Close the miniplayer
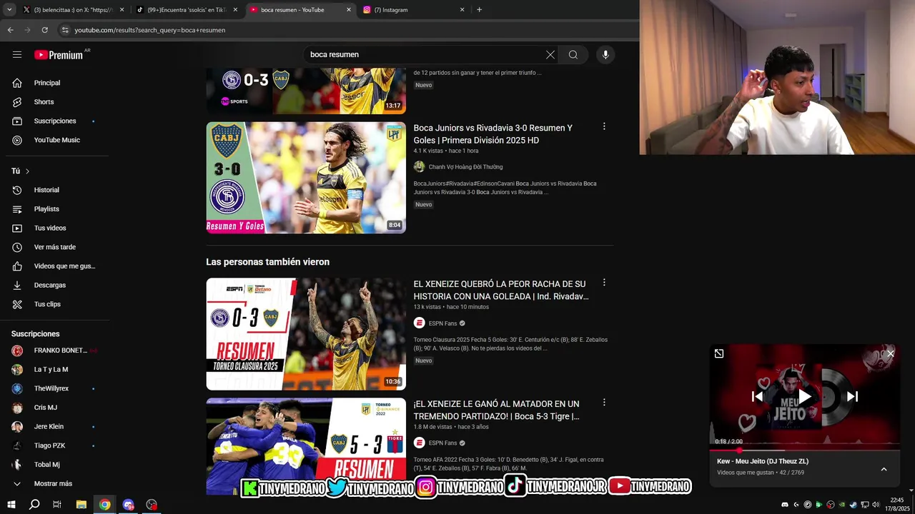Screen dimensions: 915x514 (x=891, y=353)
